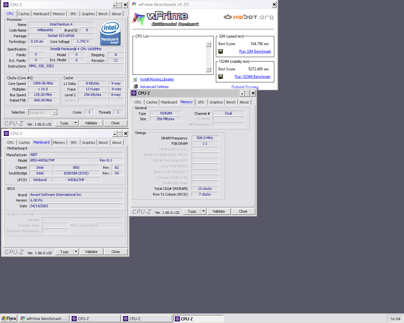Click Submit Scores link
Viewport: 404px width, 323px height.
(x=245, y=87)
